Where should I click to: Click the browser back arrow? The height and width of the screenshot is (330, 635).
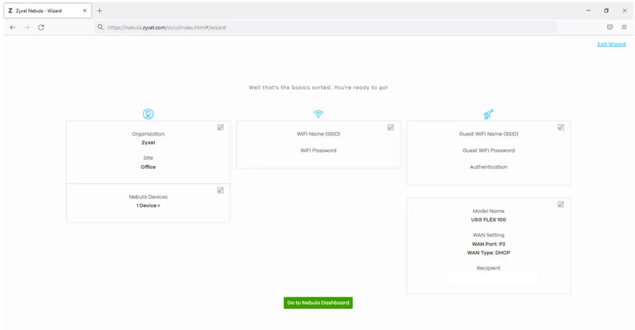tap(11, 27)
